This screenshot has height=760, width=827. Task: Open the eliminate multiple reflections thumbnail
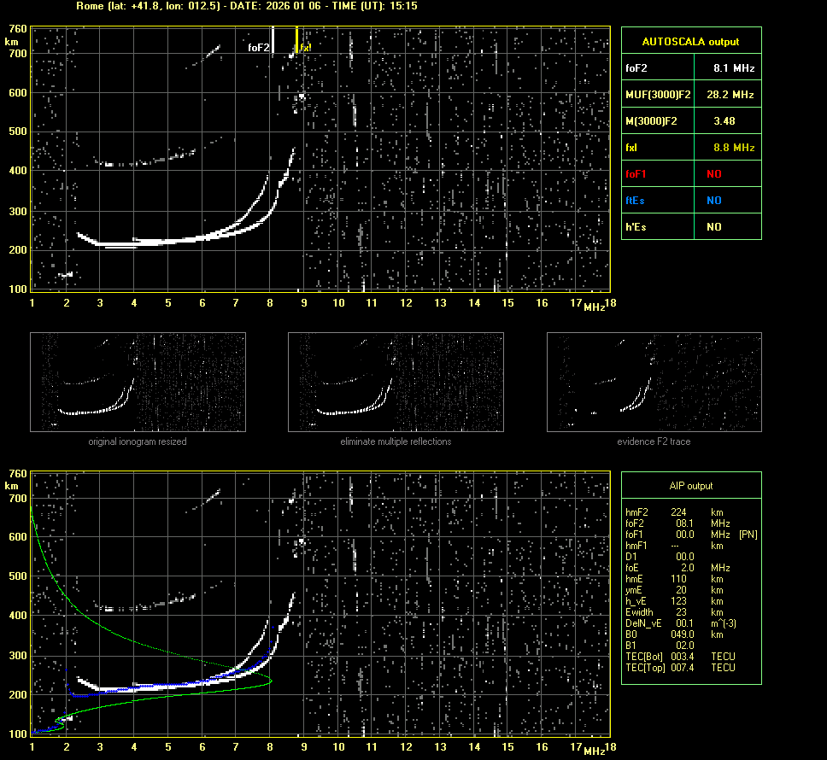pyautogui.click(x=396, y=382)
